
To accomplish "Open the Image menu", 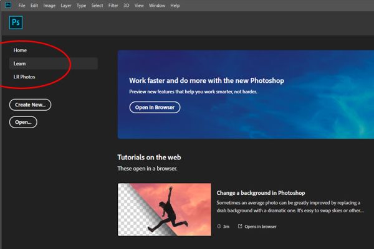I will 49,6.
